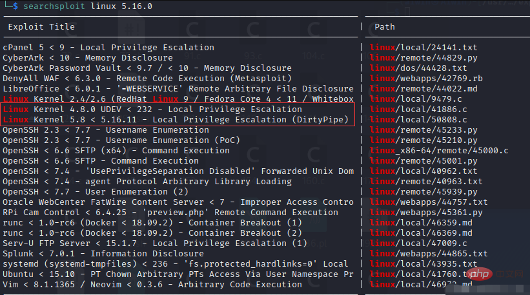
Task: Select the DenyAll WAF Remote Code Execution row
Action: click(147, 78)
